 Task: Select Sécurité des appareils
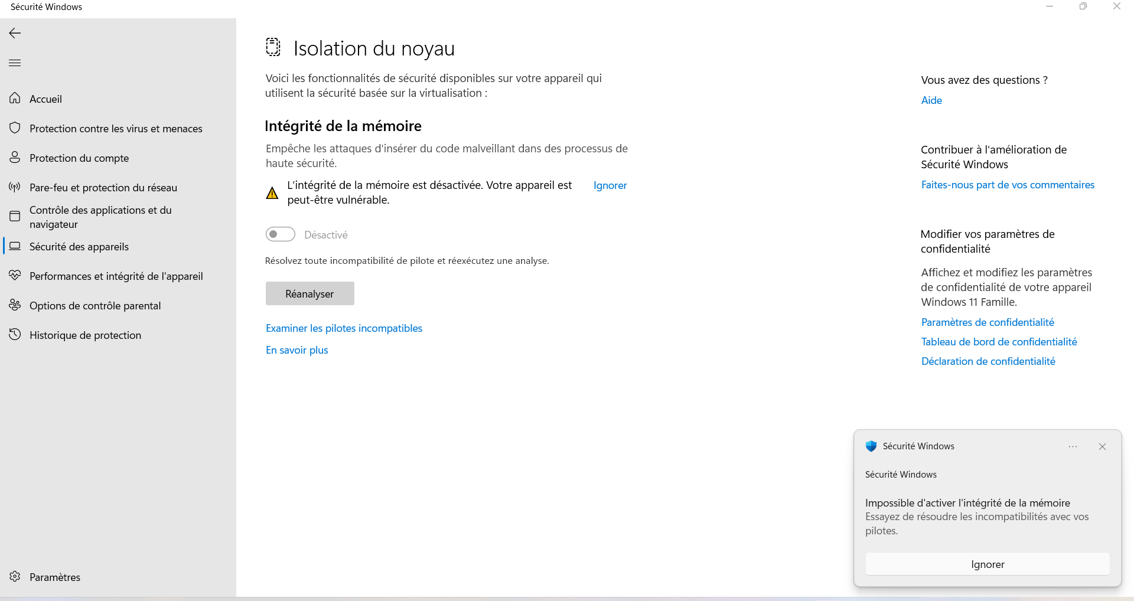point(118,246)
